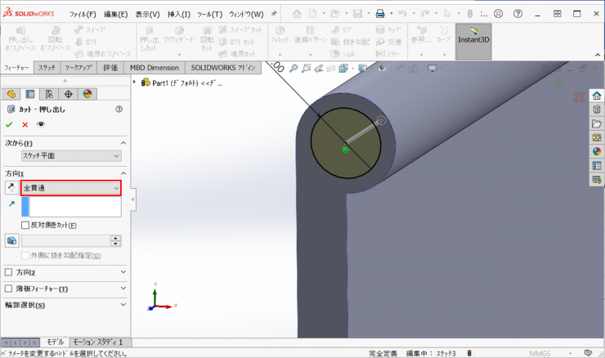The image size is (605, 358).
Task: Open SOLIDWORKS Resources home icon
Action: tap(596, 96)
